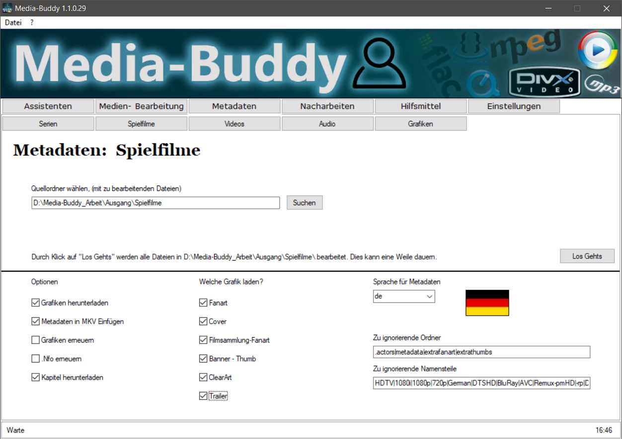Click the Welche Grafik laden? label
Image resolution: width=622 pixels, height=439 pixels.
[x=231, y=282]
